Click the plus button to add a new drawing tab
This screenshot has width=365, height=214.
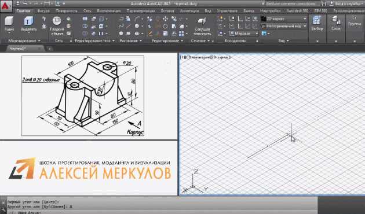[50, 49]
